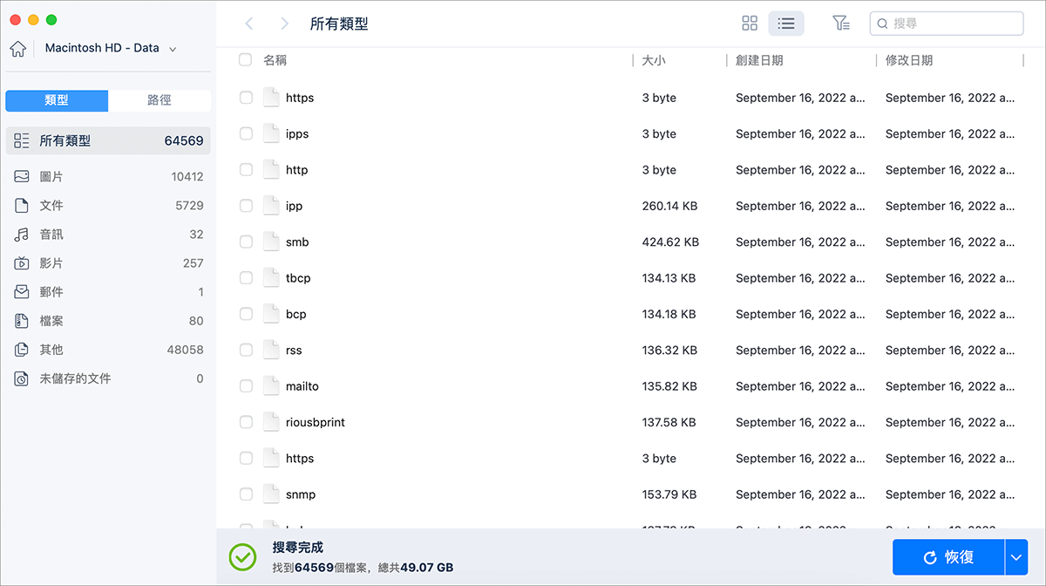The image size is (1046, 586).
Task: Open the filter options icon
Action: pos(840,24)
